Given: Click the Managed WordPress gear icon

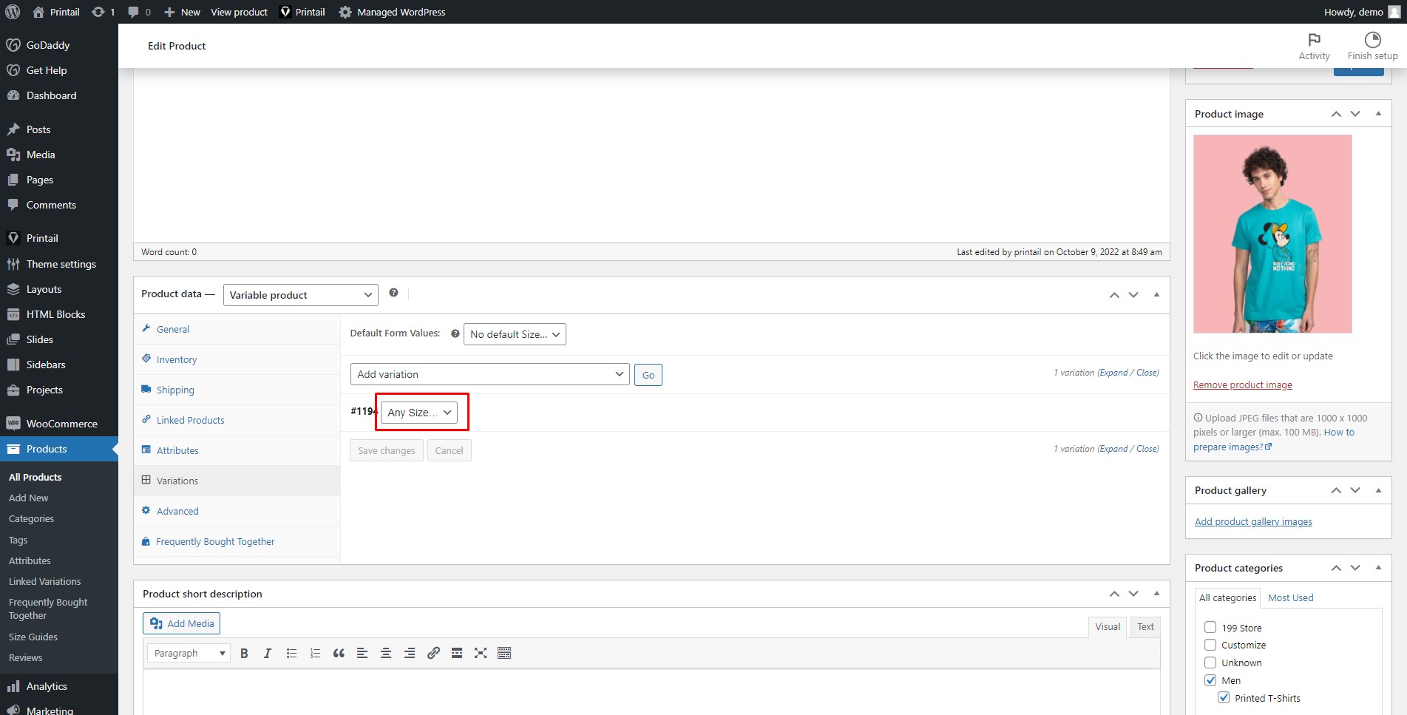Looking at the screenshot, I should pyautogui.click(x=345, y=12).
